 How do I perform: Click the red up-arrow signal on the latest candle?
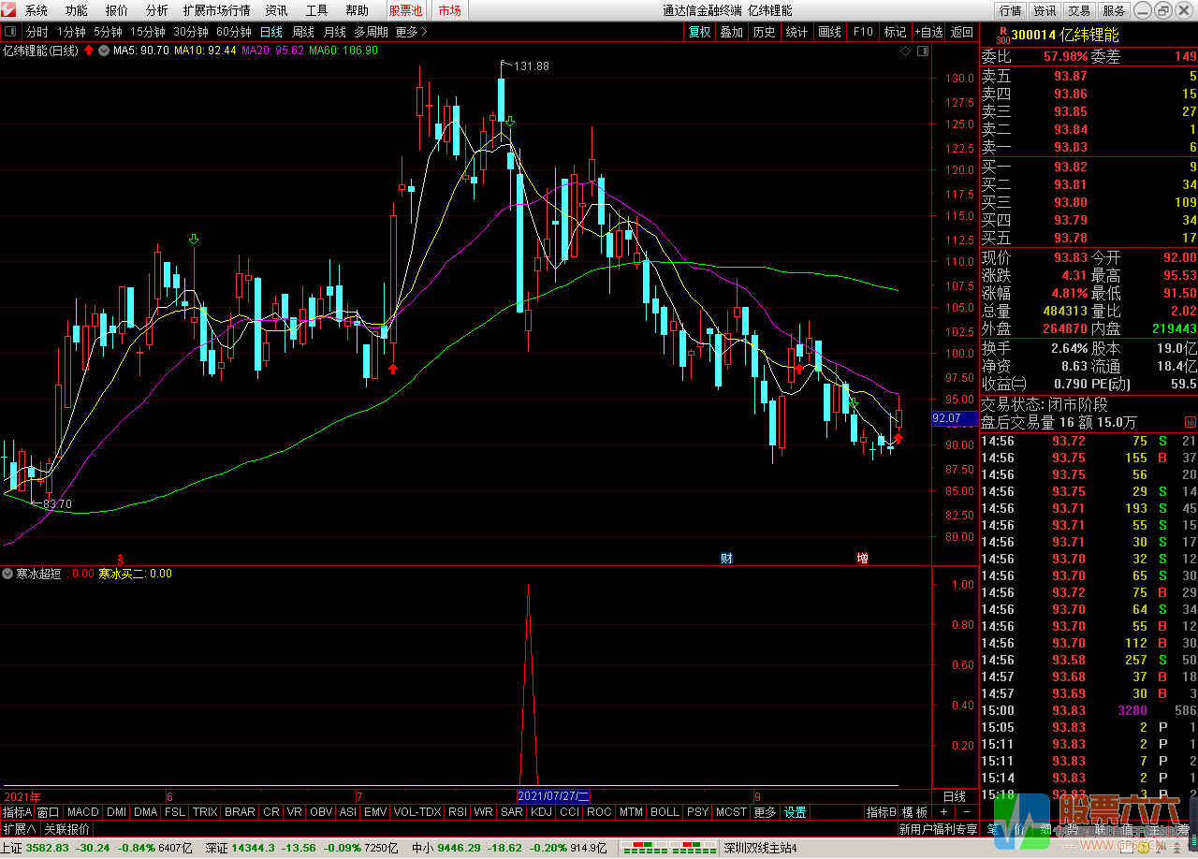(x=898, y=437)
